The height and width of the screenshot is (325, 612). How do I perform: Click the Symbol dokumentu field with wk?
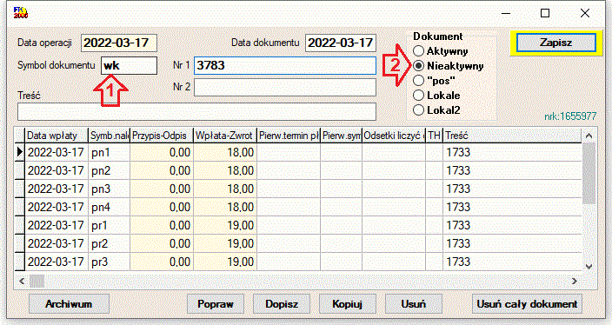pos(130,65)
